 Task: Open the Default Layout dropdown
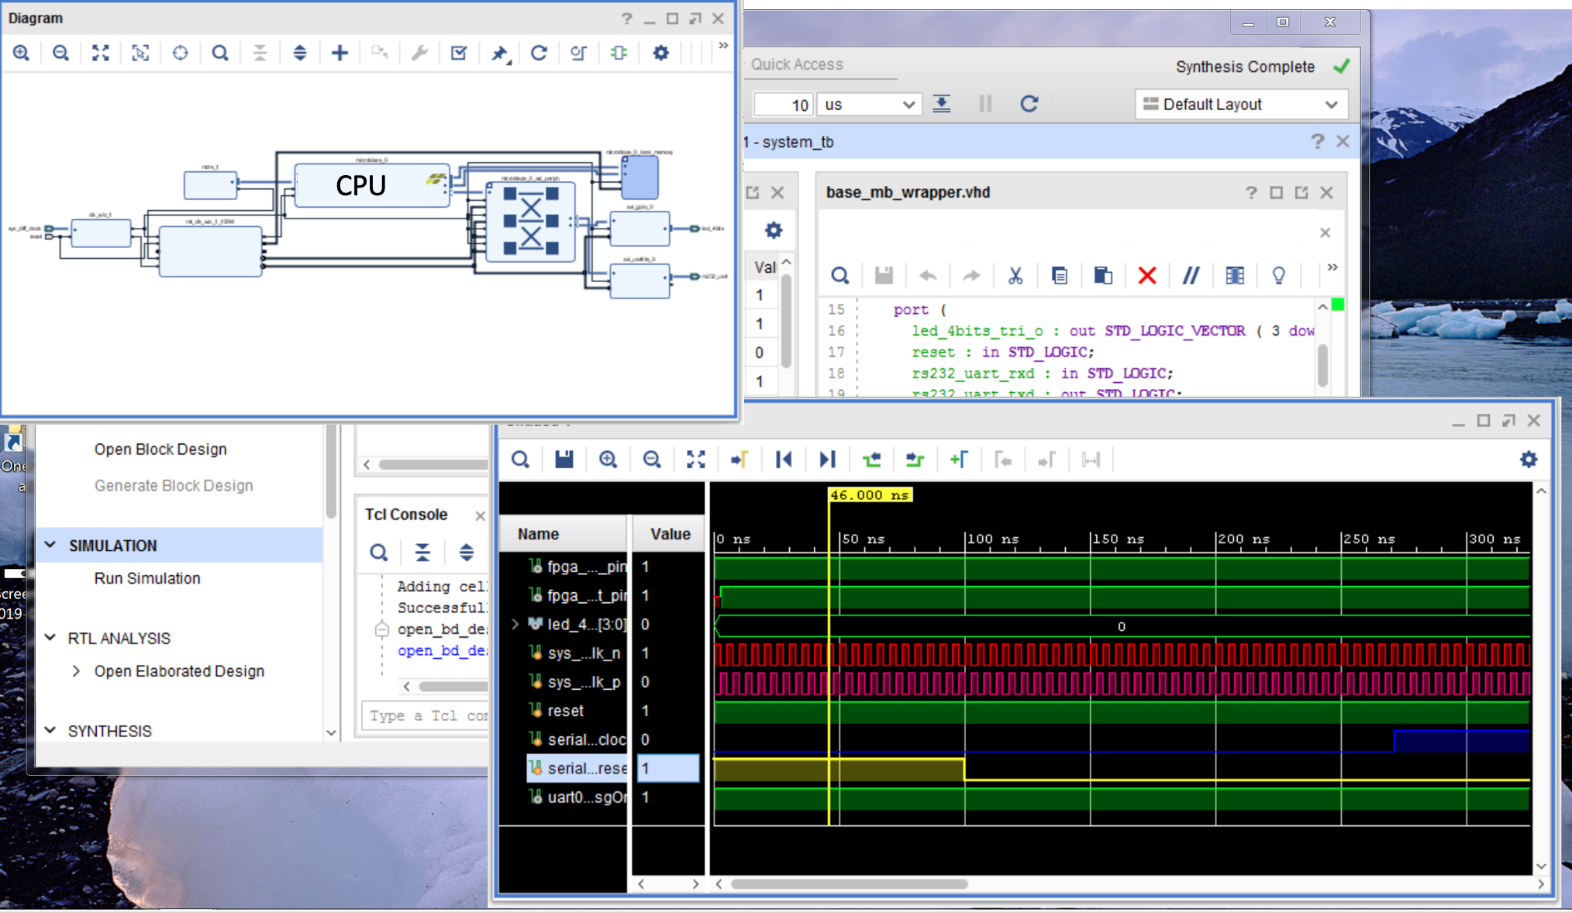[x=1241, y=104]
